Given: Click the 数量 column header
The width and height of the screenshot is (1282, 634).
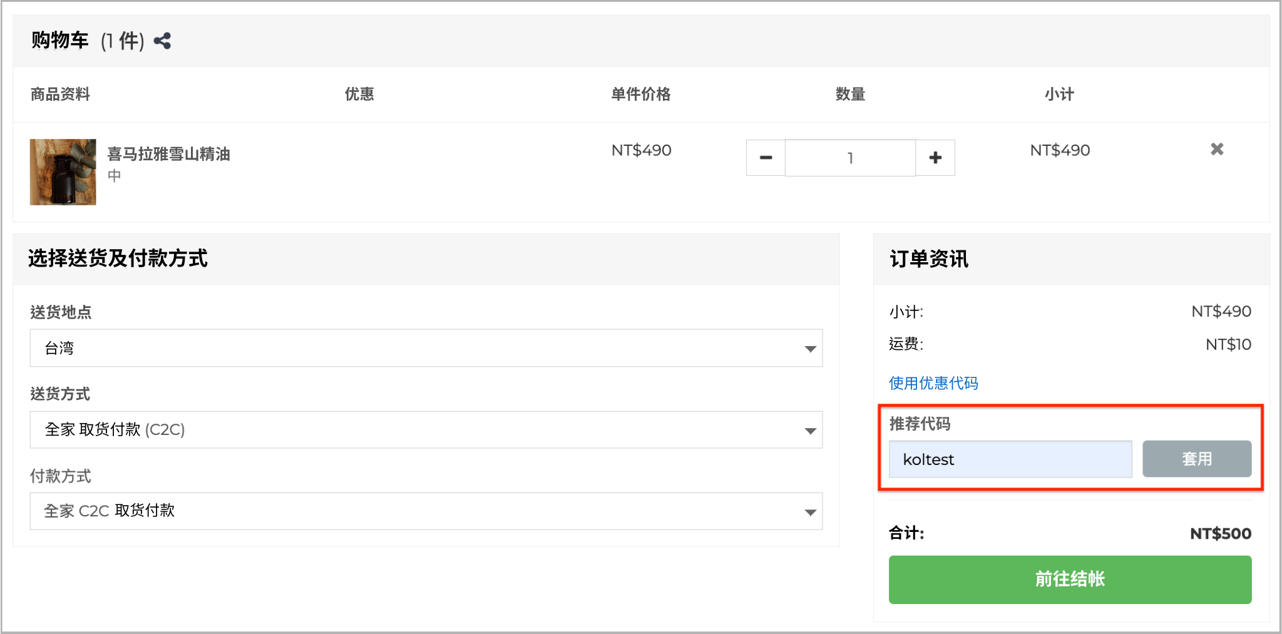Looking at the screenshot, I should [x=850, y=95].
